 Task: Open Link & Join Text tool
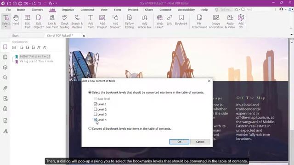point(52,22)
